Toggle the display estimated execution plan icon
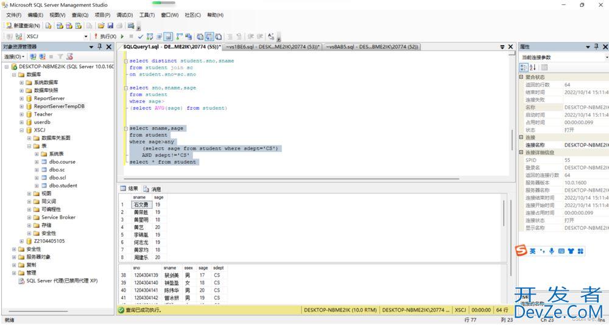This screenshot has width=609, height=325. pyautogui.click(x=150, y=37)
